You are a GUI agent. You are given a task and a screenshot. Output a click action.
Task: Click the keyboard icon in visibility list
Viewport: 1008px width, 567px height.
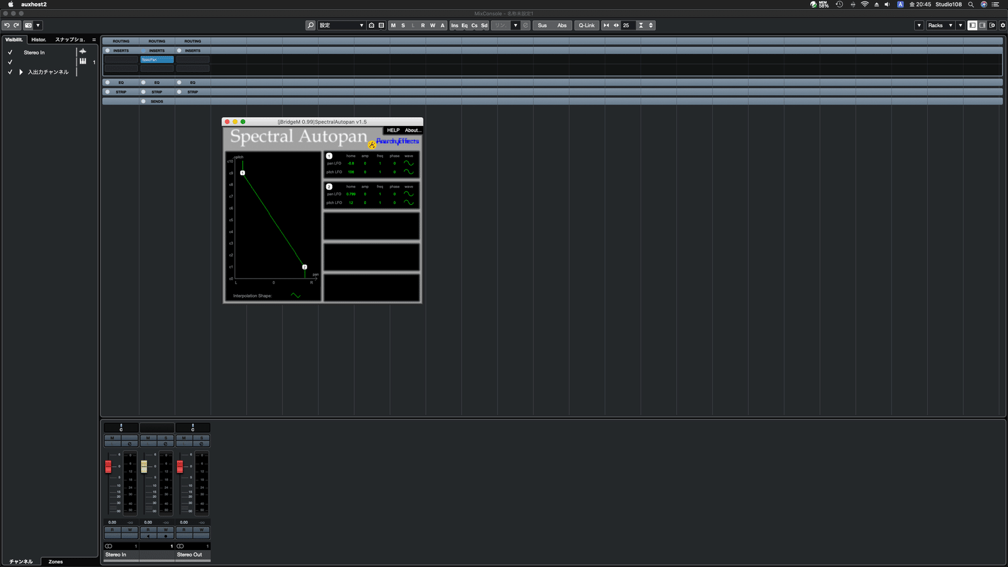tap(83, 61)
